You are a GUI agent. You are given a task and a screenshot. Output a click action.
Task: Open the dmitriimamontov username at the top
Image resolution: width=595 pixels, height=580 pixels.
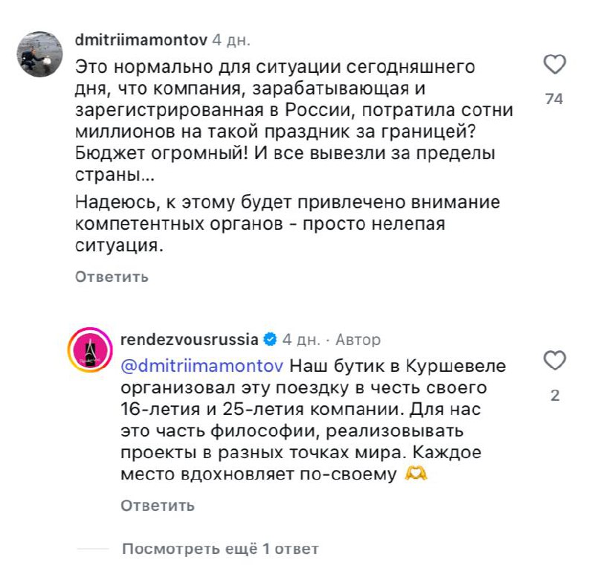coord(142,39)
